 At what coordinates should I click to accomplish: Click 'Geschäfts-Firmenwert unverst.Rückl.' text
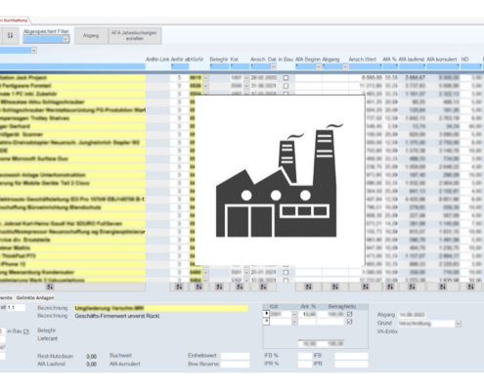[x=117, y=316]
